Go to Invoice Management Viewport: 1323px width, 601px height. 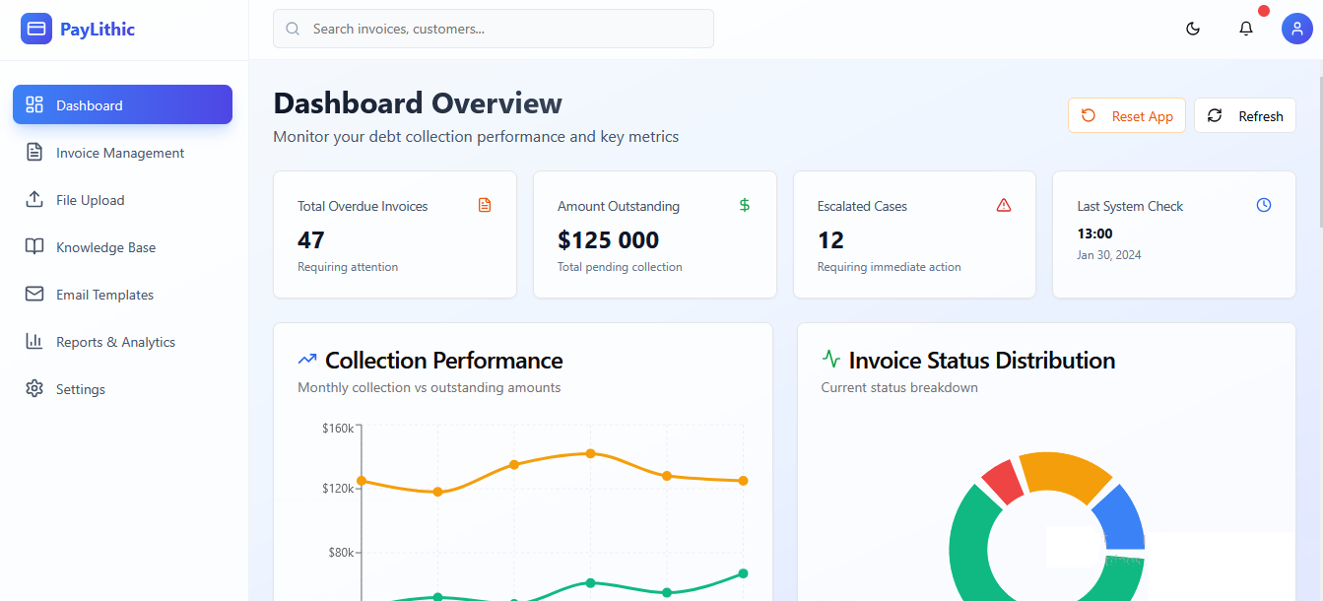point(120,153)
